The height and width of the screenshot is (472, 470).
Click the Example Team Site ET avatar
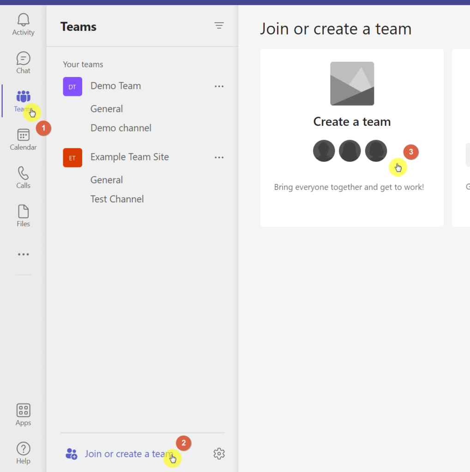72,158
